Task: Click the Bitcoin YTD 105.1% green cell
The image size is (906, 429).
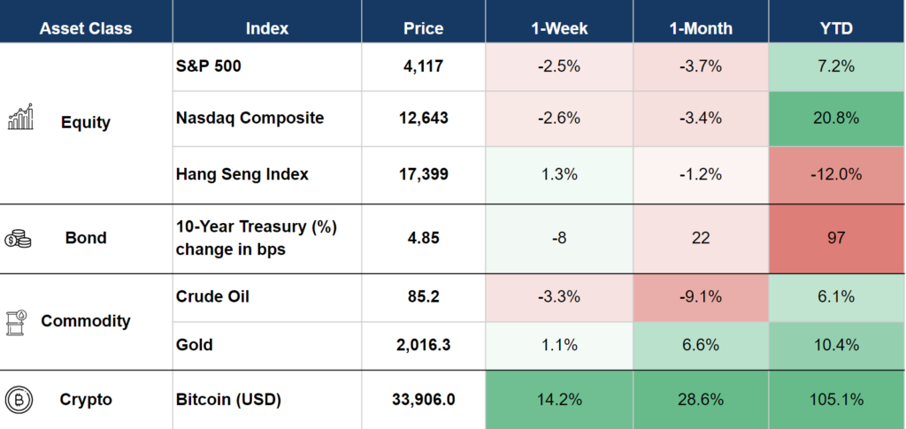Action: click(836, 400)
